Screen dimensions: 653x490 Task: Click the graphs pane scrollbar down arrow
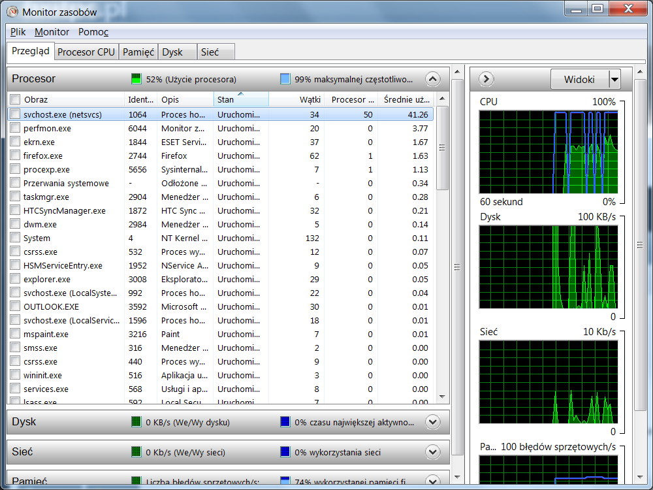click(640, 477)
